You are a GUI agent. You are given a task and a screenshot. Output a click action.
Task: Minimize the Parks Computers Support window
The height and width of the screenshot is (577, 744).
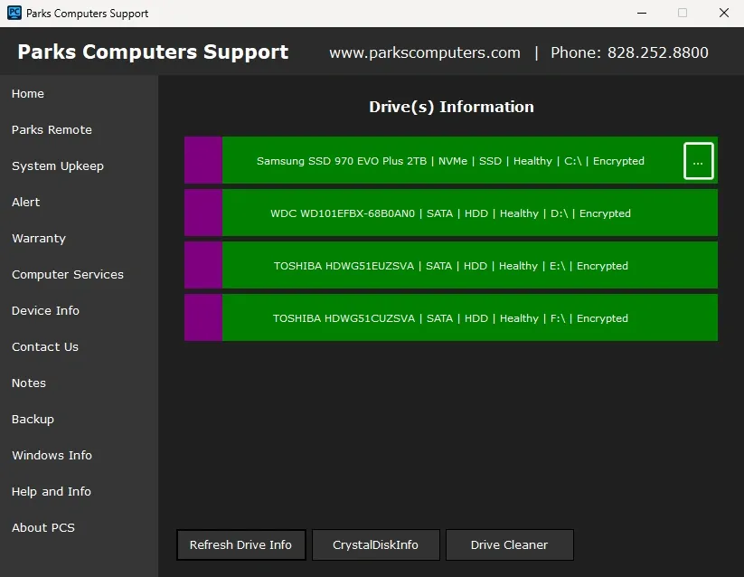(x=642, y=13)
